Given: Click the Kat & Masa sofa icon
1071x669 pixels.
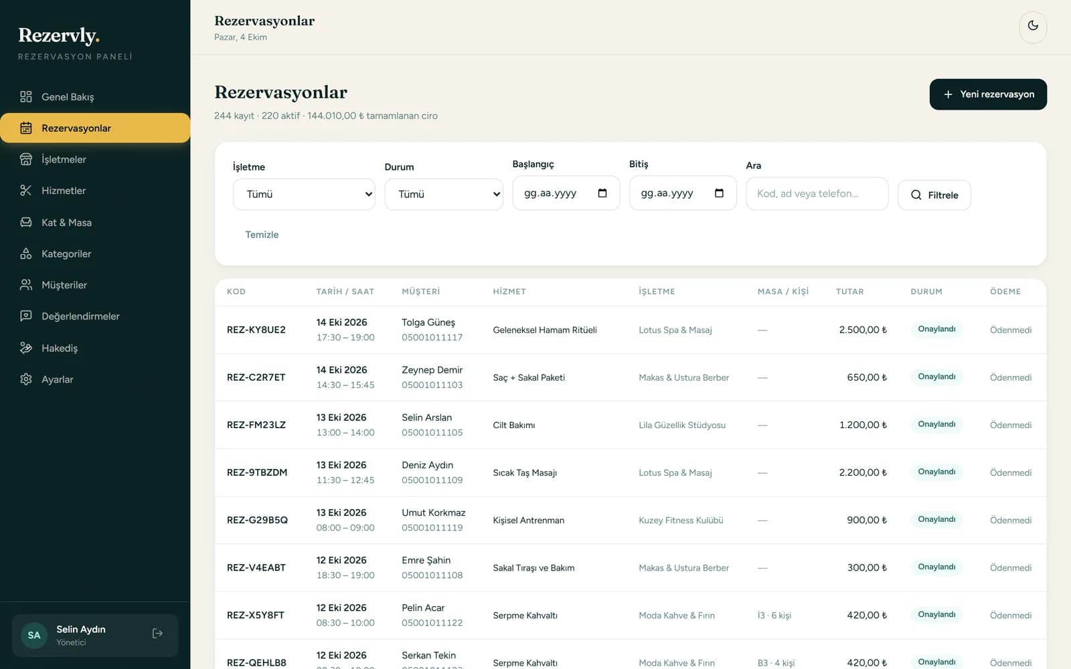Looking at the screenshot, I should pos(26,222).
